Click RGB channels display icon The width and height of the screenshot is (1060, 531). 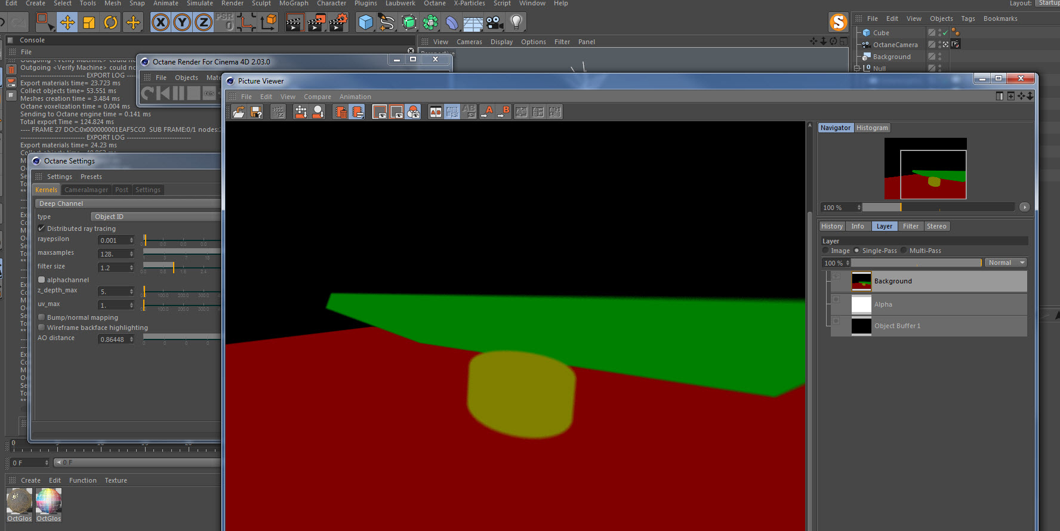pyautogui.click(x=414, y=112)
